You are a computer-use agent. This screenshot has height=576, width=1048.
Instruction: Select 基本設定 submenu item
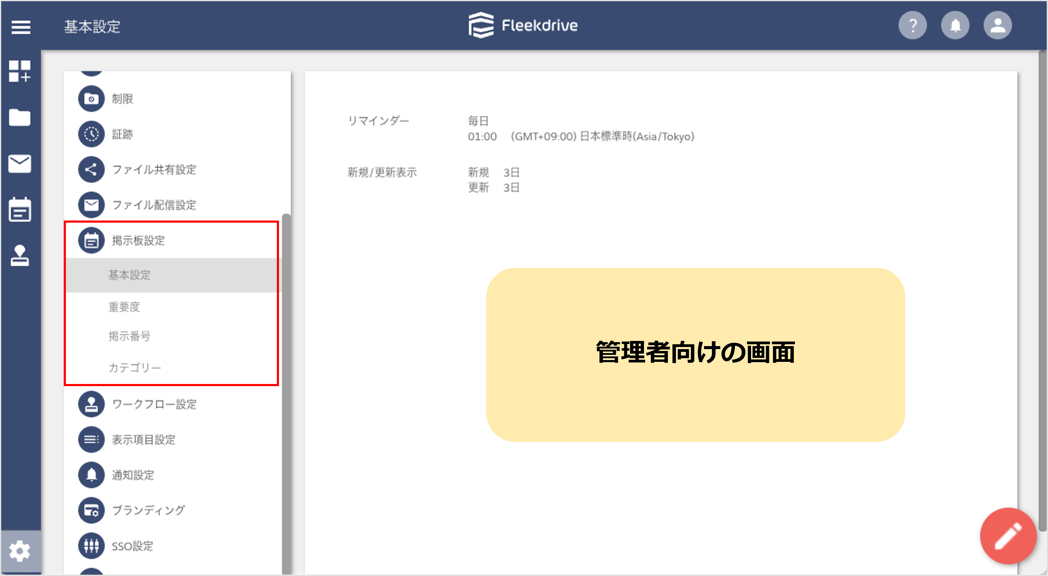pos(173,275)
